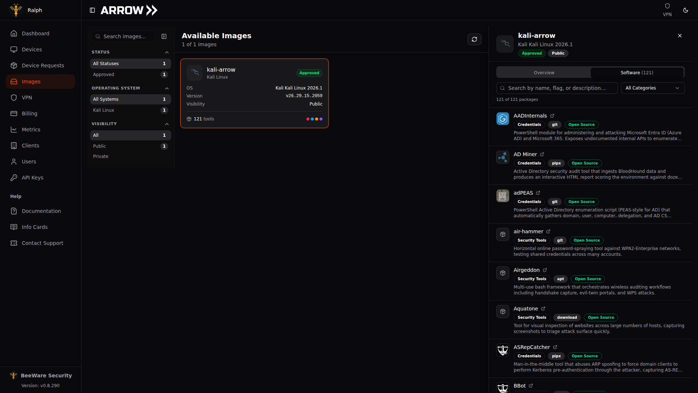This screenshot has width=698, height=393.
Task: Click the 121 tools package icon on the card
Action: [x=189, y=119]
